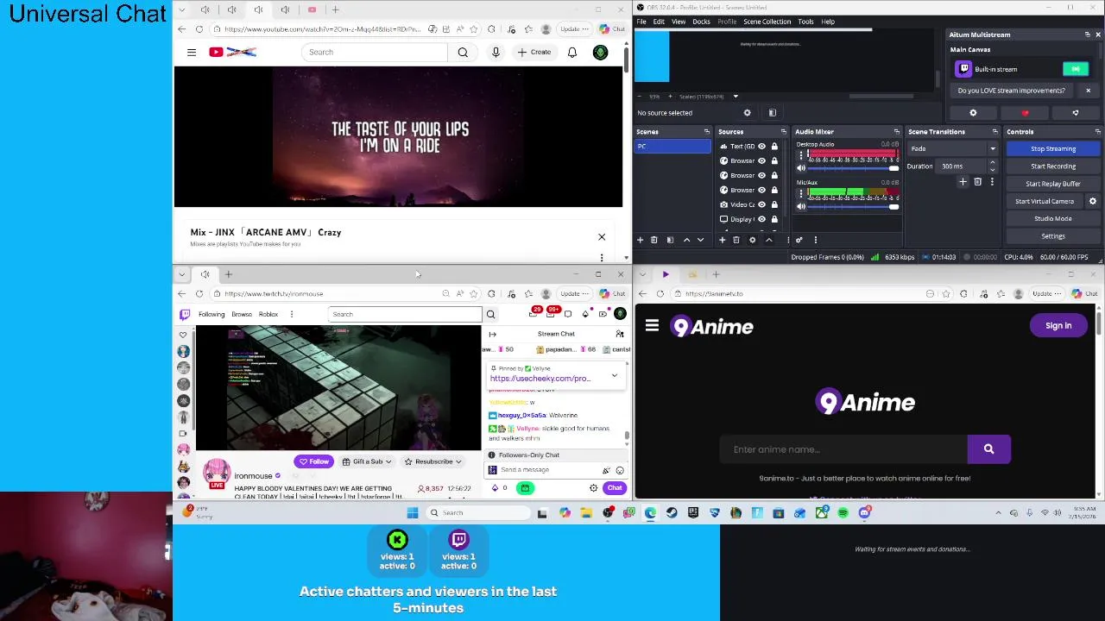This screenshot has height=621, width=1105.
Task: Toggle Studio Mode in OBS
Action: [x=1052, y=218]
